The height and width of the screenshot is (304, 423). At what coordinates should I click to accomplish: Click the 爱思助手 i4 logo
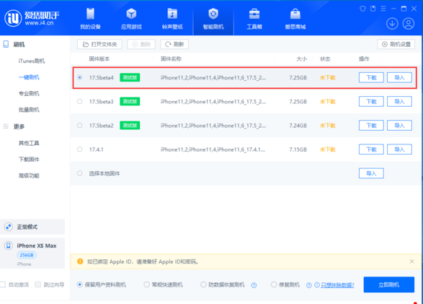32,18
